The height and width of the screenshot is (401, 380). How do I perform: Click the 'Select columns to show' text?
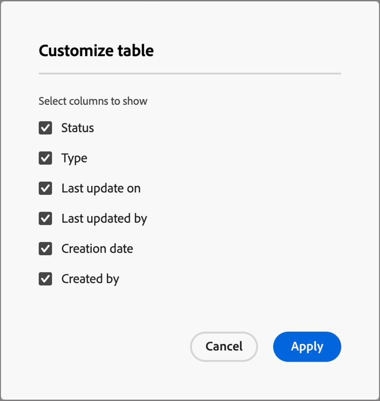(x=93, y=101)
